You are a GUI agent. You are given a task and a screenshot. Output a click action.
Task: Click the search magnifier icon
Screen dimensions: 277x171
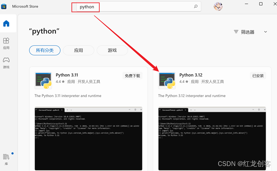coord(195,7)
